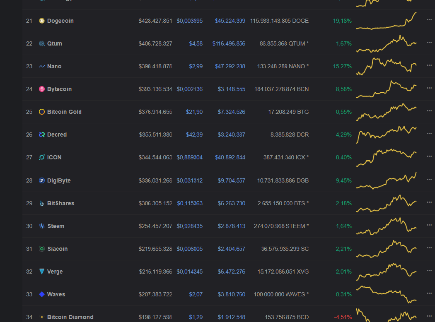
Task: Click the Qtum coin icon
Action: click(41, 43)
